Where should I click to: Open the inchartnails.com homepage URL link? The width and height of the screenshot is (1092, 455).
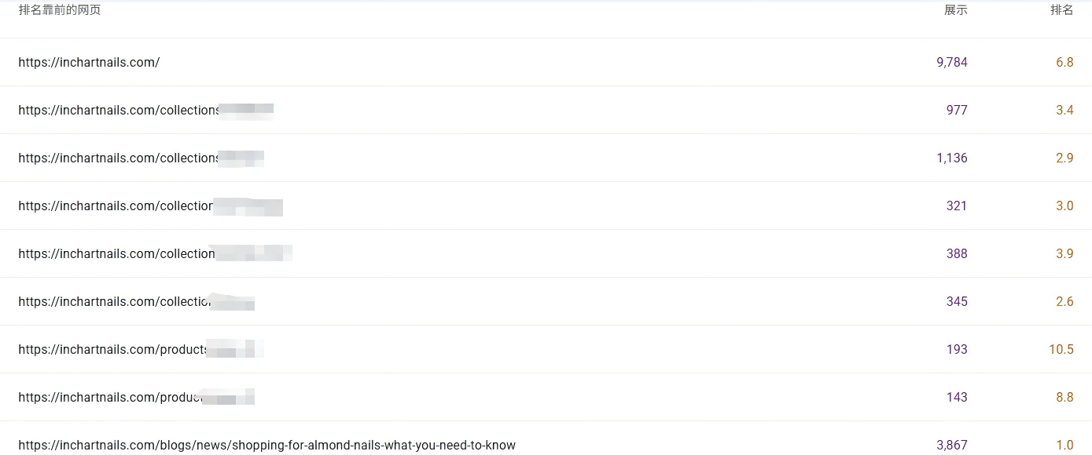pyautogui.click(x=89, y=62)
